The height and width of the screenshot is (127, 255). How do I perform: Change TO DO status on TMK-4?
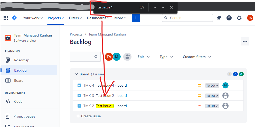pyautogui.click(x=212, y=86)
